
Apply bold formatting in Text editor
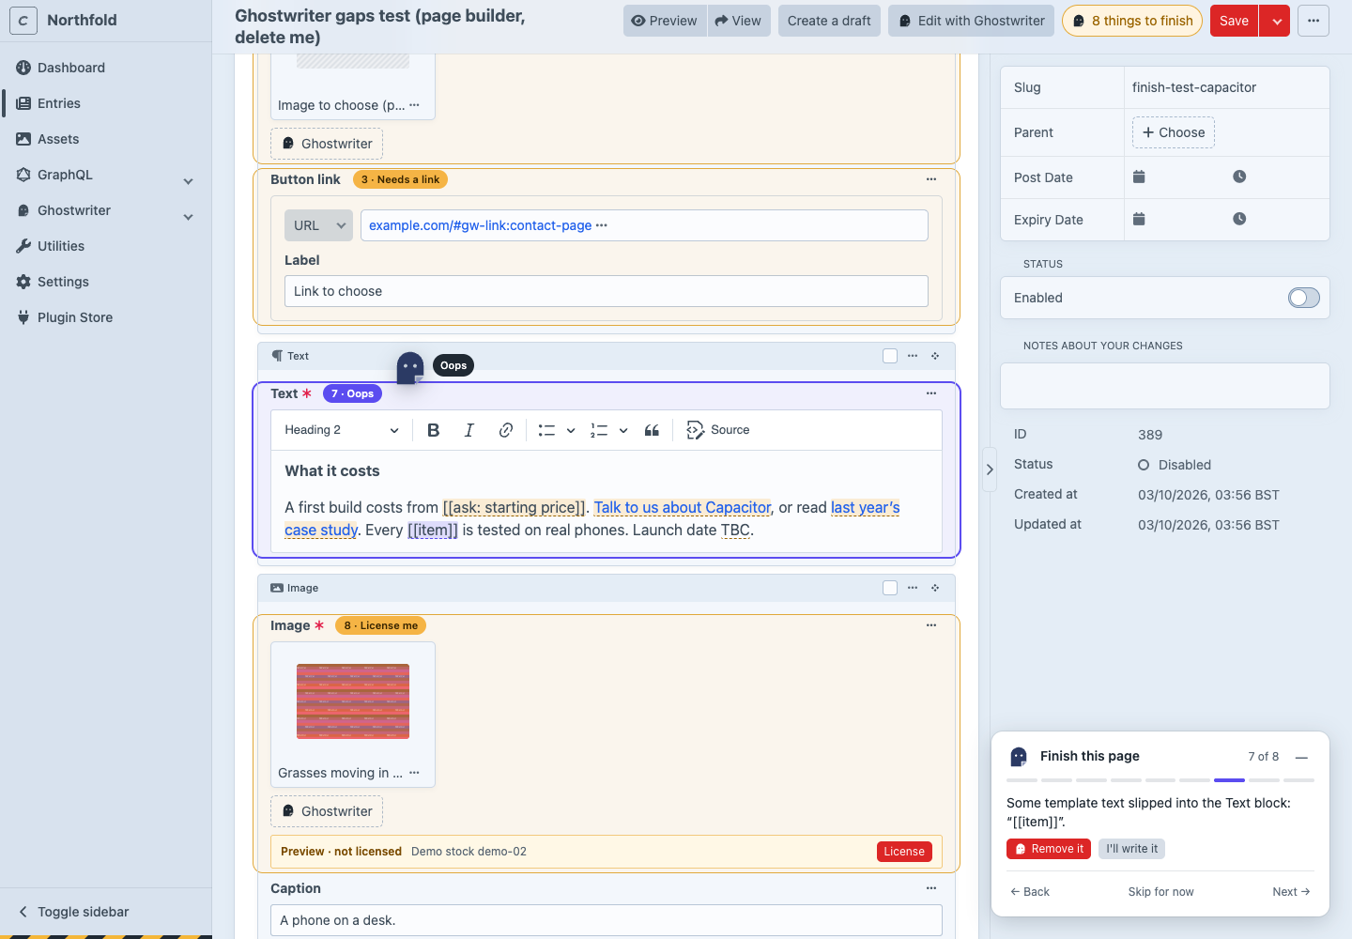433,430
